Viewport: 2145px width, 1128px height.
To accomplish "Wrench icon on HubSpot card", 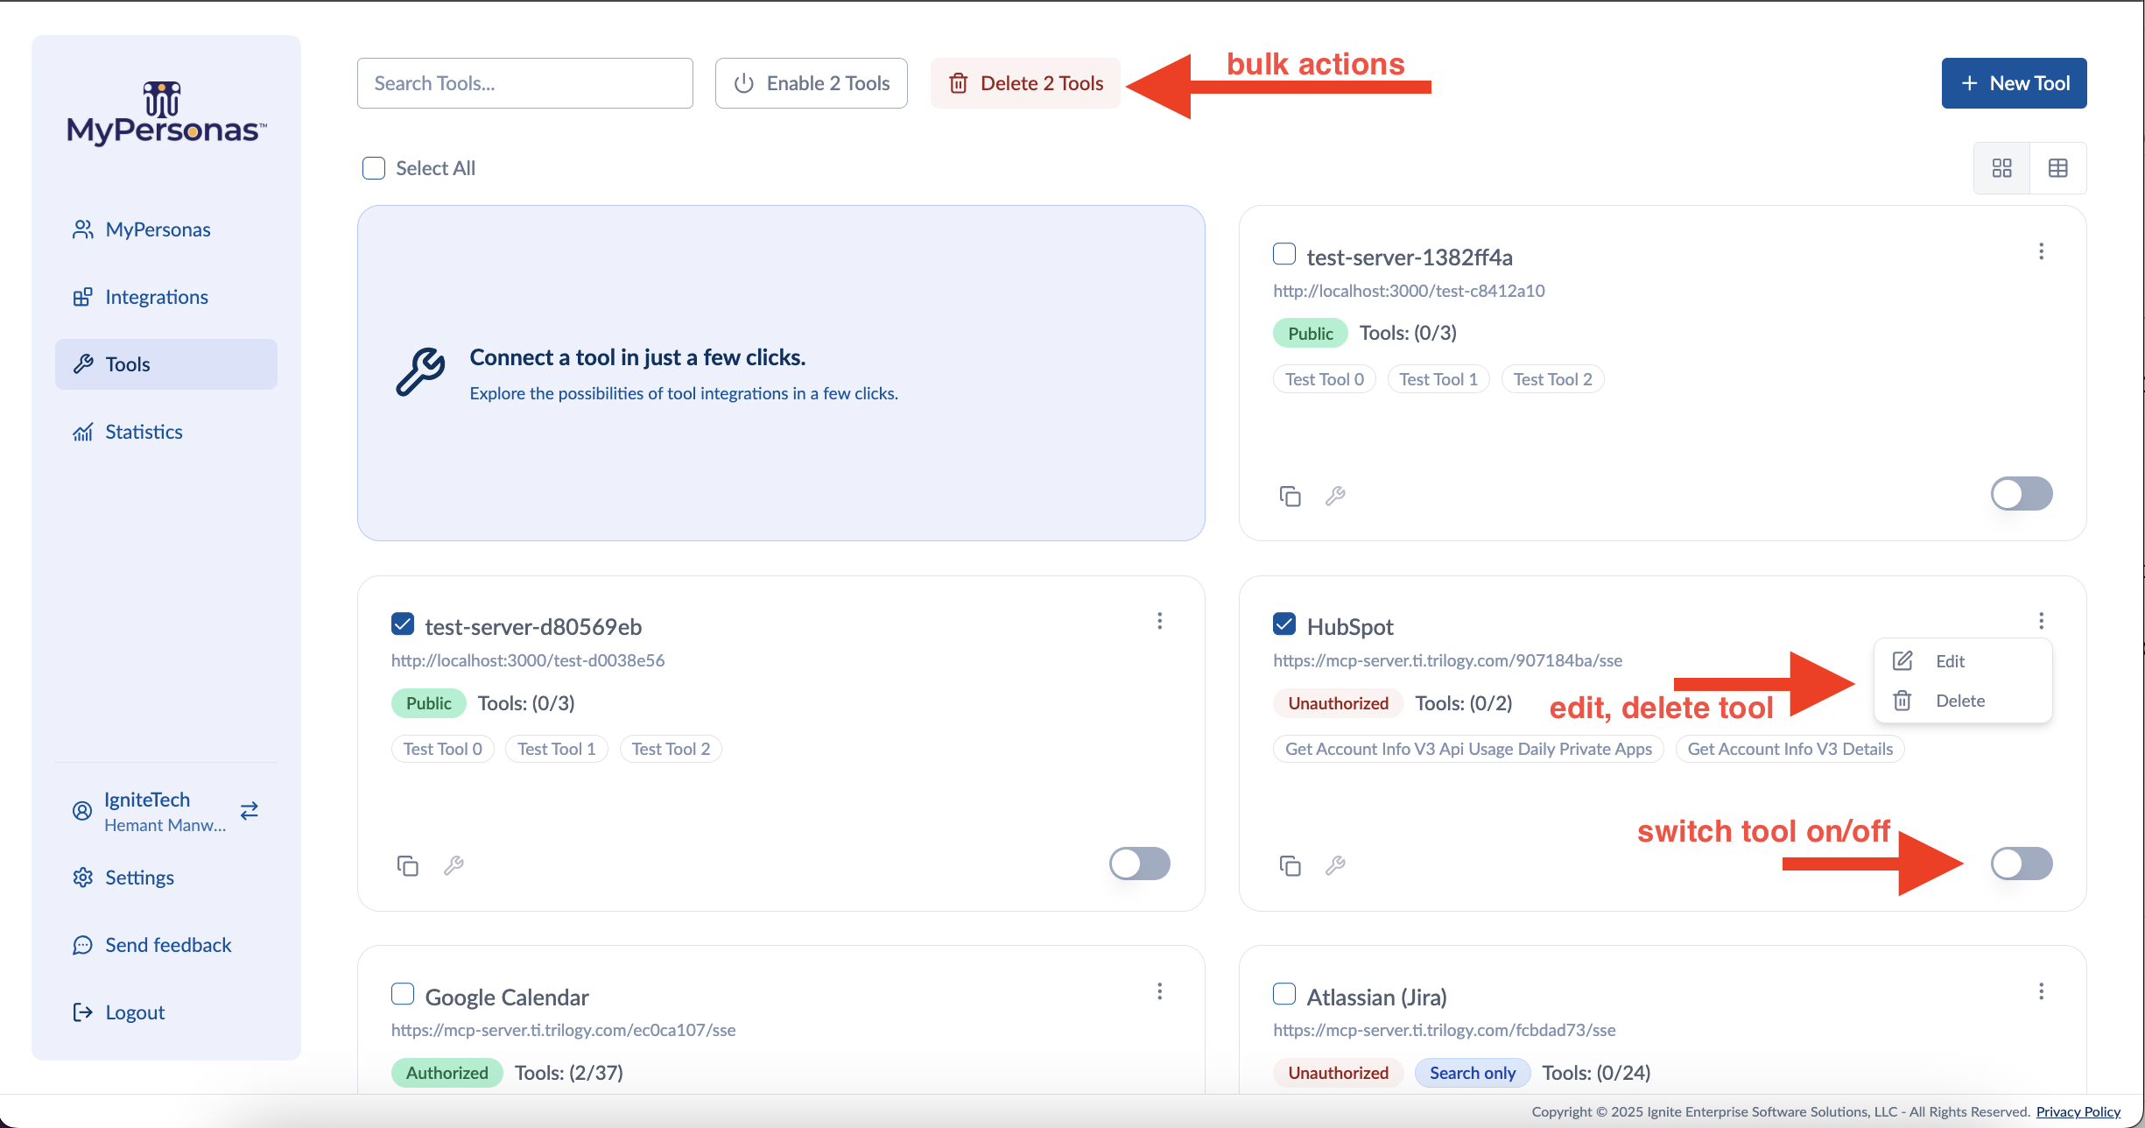I will (x=1335, y=865).
